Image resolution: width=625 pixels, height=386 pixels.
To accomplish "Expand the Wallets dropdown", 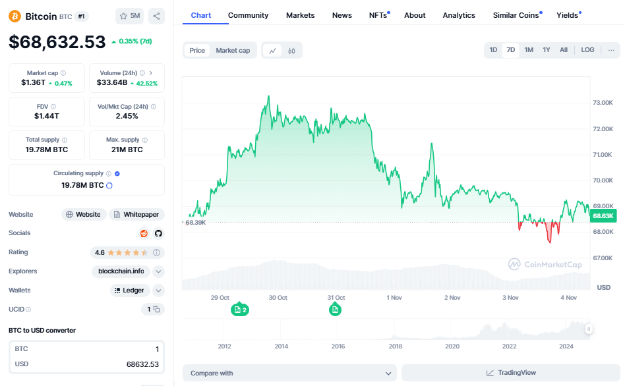I will [159, 290].
